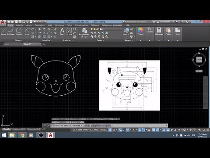Image resolution: width=210 pixels, height=158 pixels.
Task: Open the layer name dropdown list
Action: [121, 29]
